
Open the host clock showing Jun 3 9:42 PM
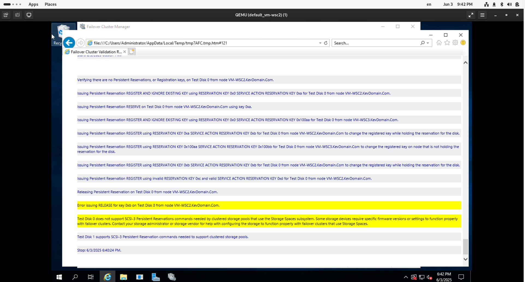click(458, 4)
